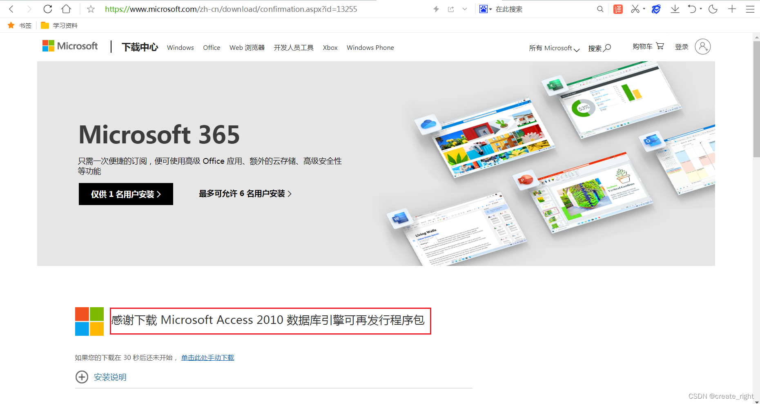Expand the address bar dropdown chevron
Image resolution: width=760 pixels, height=404 pixels.
pyautogui.click(x=465, y=9)
